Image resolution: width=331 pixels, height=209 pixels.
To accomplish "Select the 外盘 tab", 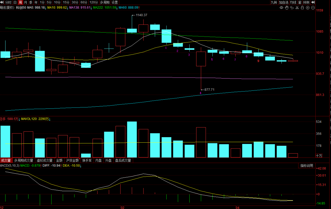I will pyautogui.click(x=108, y=160).
